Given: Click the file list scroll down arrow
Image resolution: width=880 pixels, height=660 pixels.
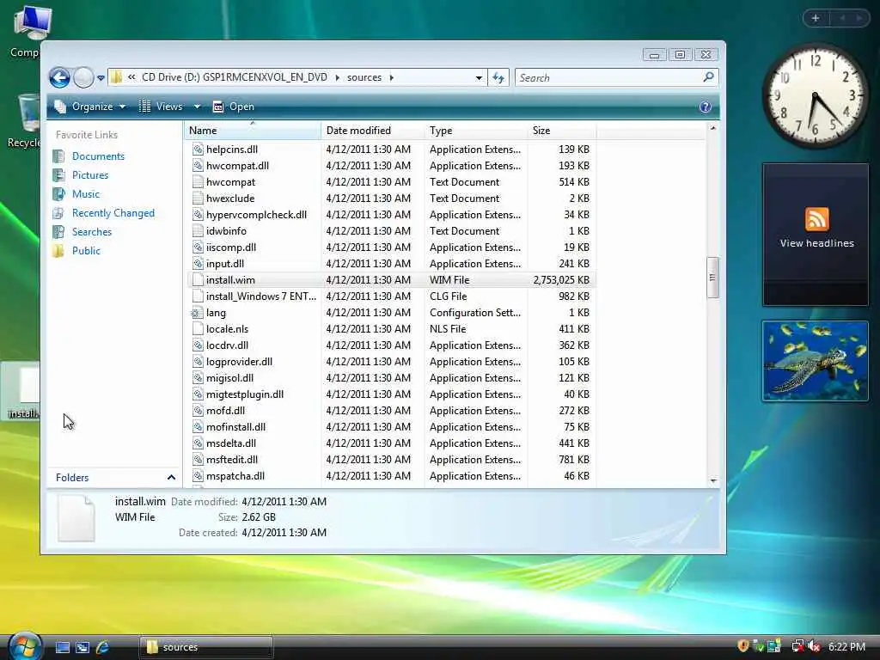Looking at the screenshot, I should (712, 480).
